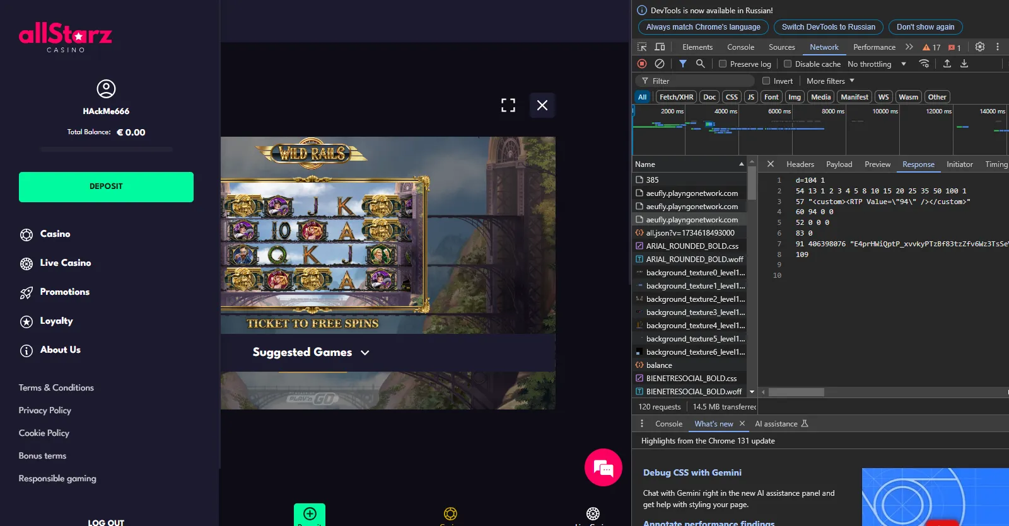Click the Live Casino roulette icon
This screenshot has height=526, width=1009.
(x=26, y=264)
